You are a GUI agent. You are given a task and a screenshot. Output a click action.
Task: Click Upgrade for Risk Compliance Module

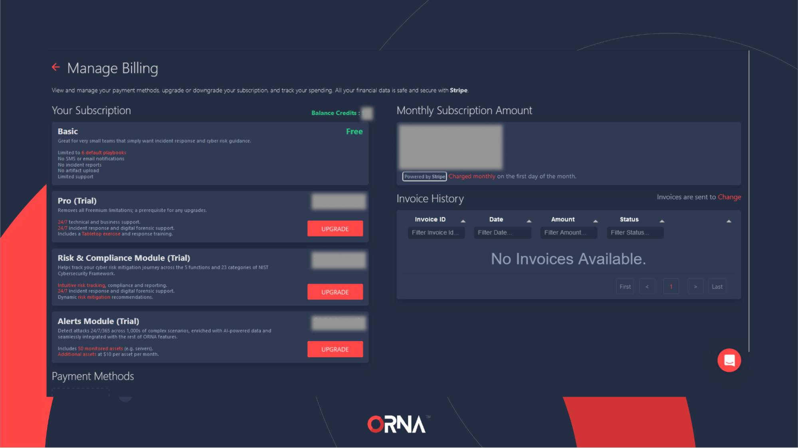pos(335,291)
